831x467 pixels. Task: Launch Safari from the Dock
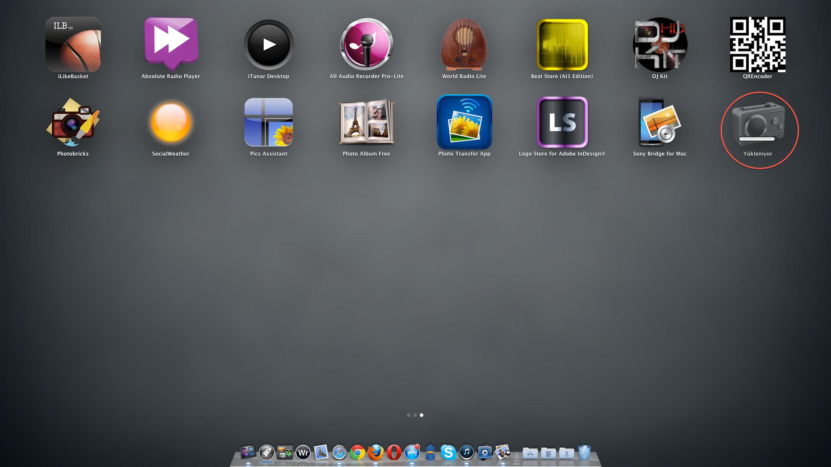coord(339,453)
